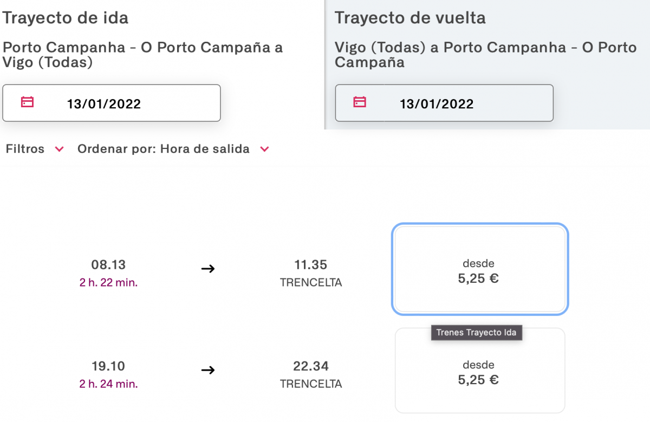This screenshot has height=422, width=650.
Task: Click the calendar icon in return date field
Action: click(360, 102)
